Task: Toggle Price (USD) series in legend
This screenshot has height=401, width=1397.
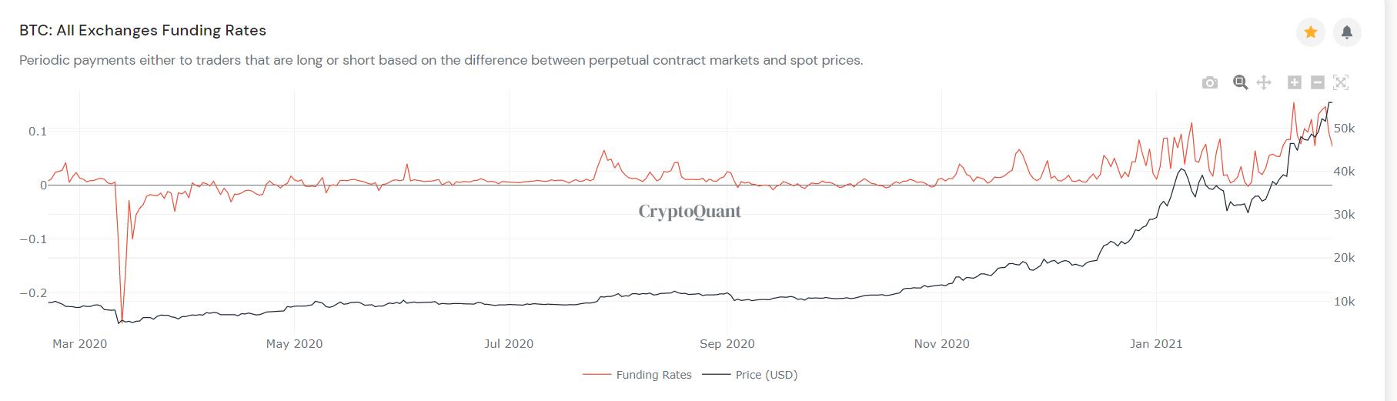Action: tap(766, 375)
